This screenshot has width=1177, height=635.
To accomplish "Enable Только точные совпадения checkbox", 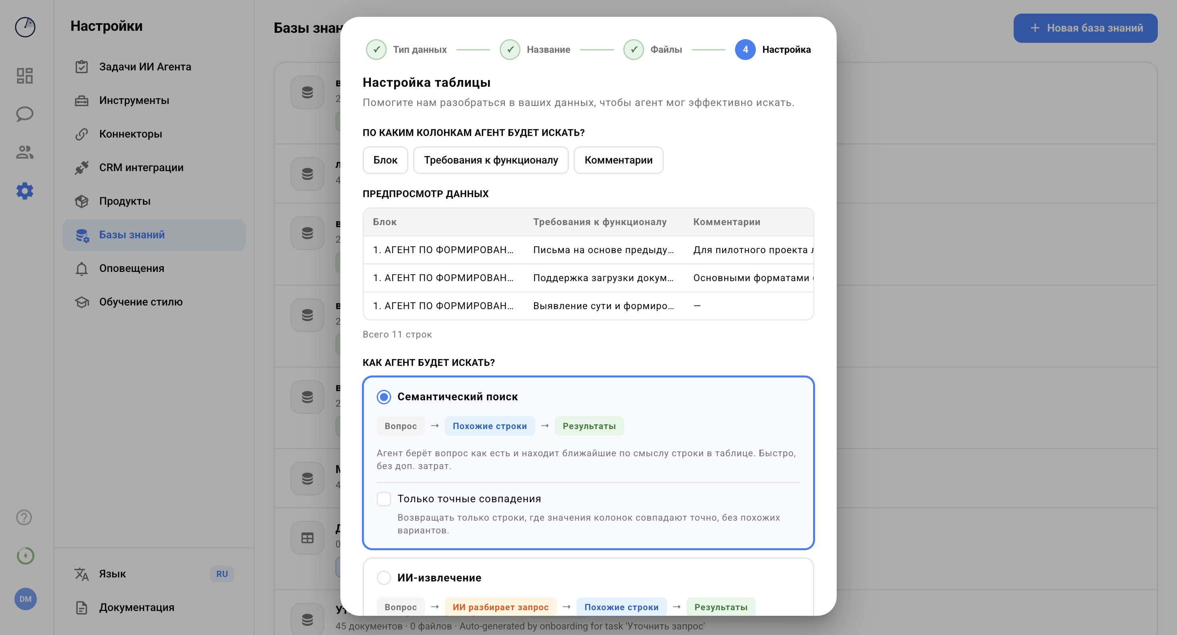I will point(384,499).
